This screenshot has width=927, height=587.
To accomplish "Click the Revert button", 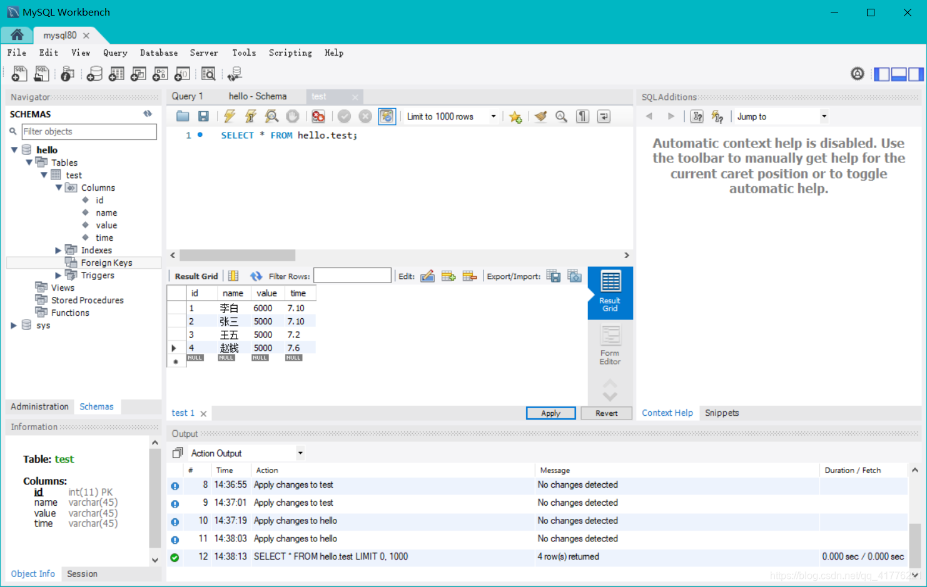I will point(606,413).
